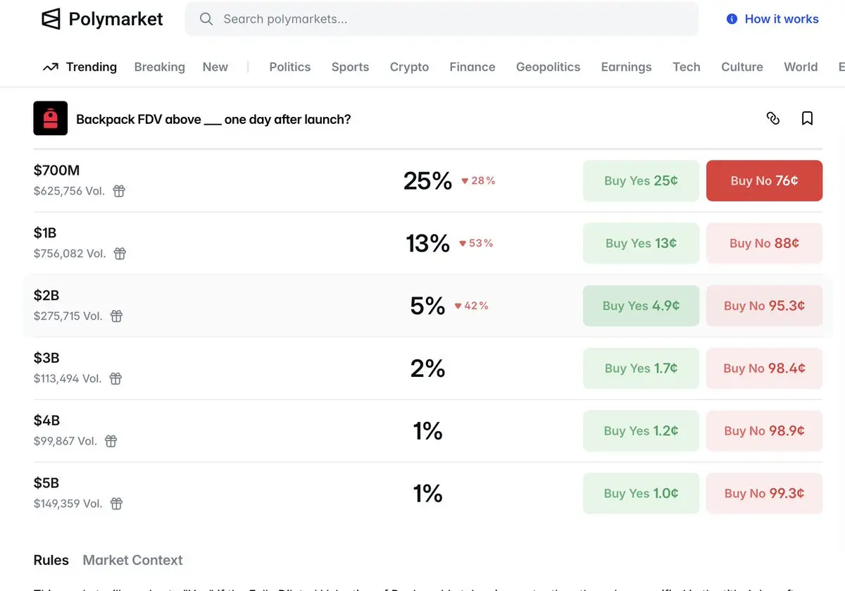
Task: Click the gift icon beside $1B volume
Action: pyautogui.click(x=120, y=254)
